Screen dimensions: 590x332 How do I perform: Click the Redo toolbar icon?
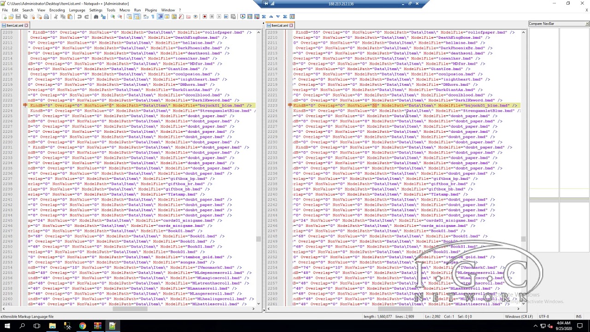[x=87, y=17]
